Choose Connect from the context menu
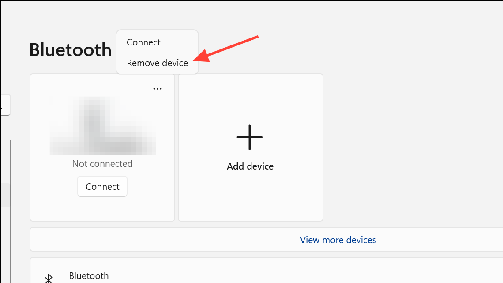The image size is (503, 283). (143, 42)
